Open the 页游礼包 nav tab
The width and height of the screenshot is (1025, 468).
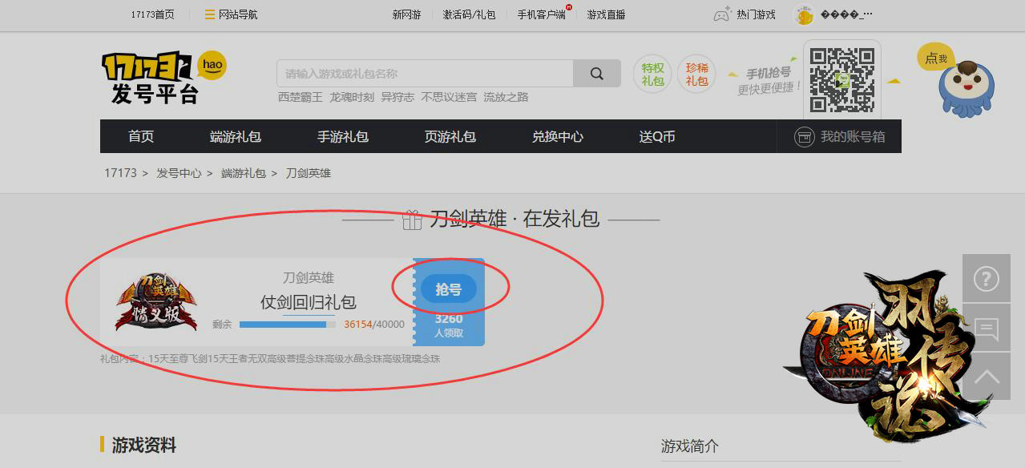tap(450, 137)
